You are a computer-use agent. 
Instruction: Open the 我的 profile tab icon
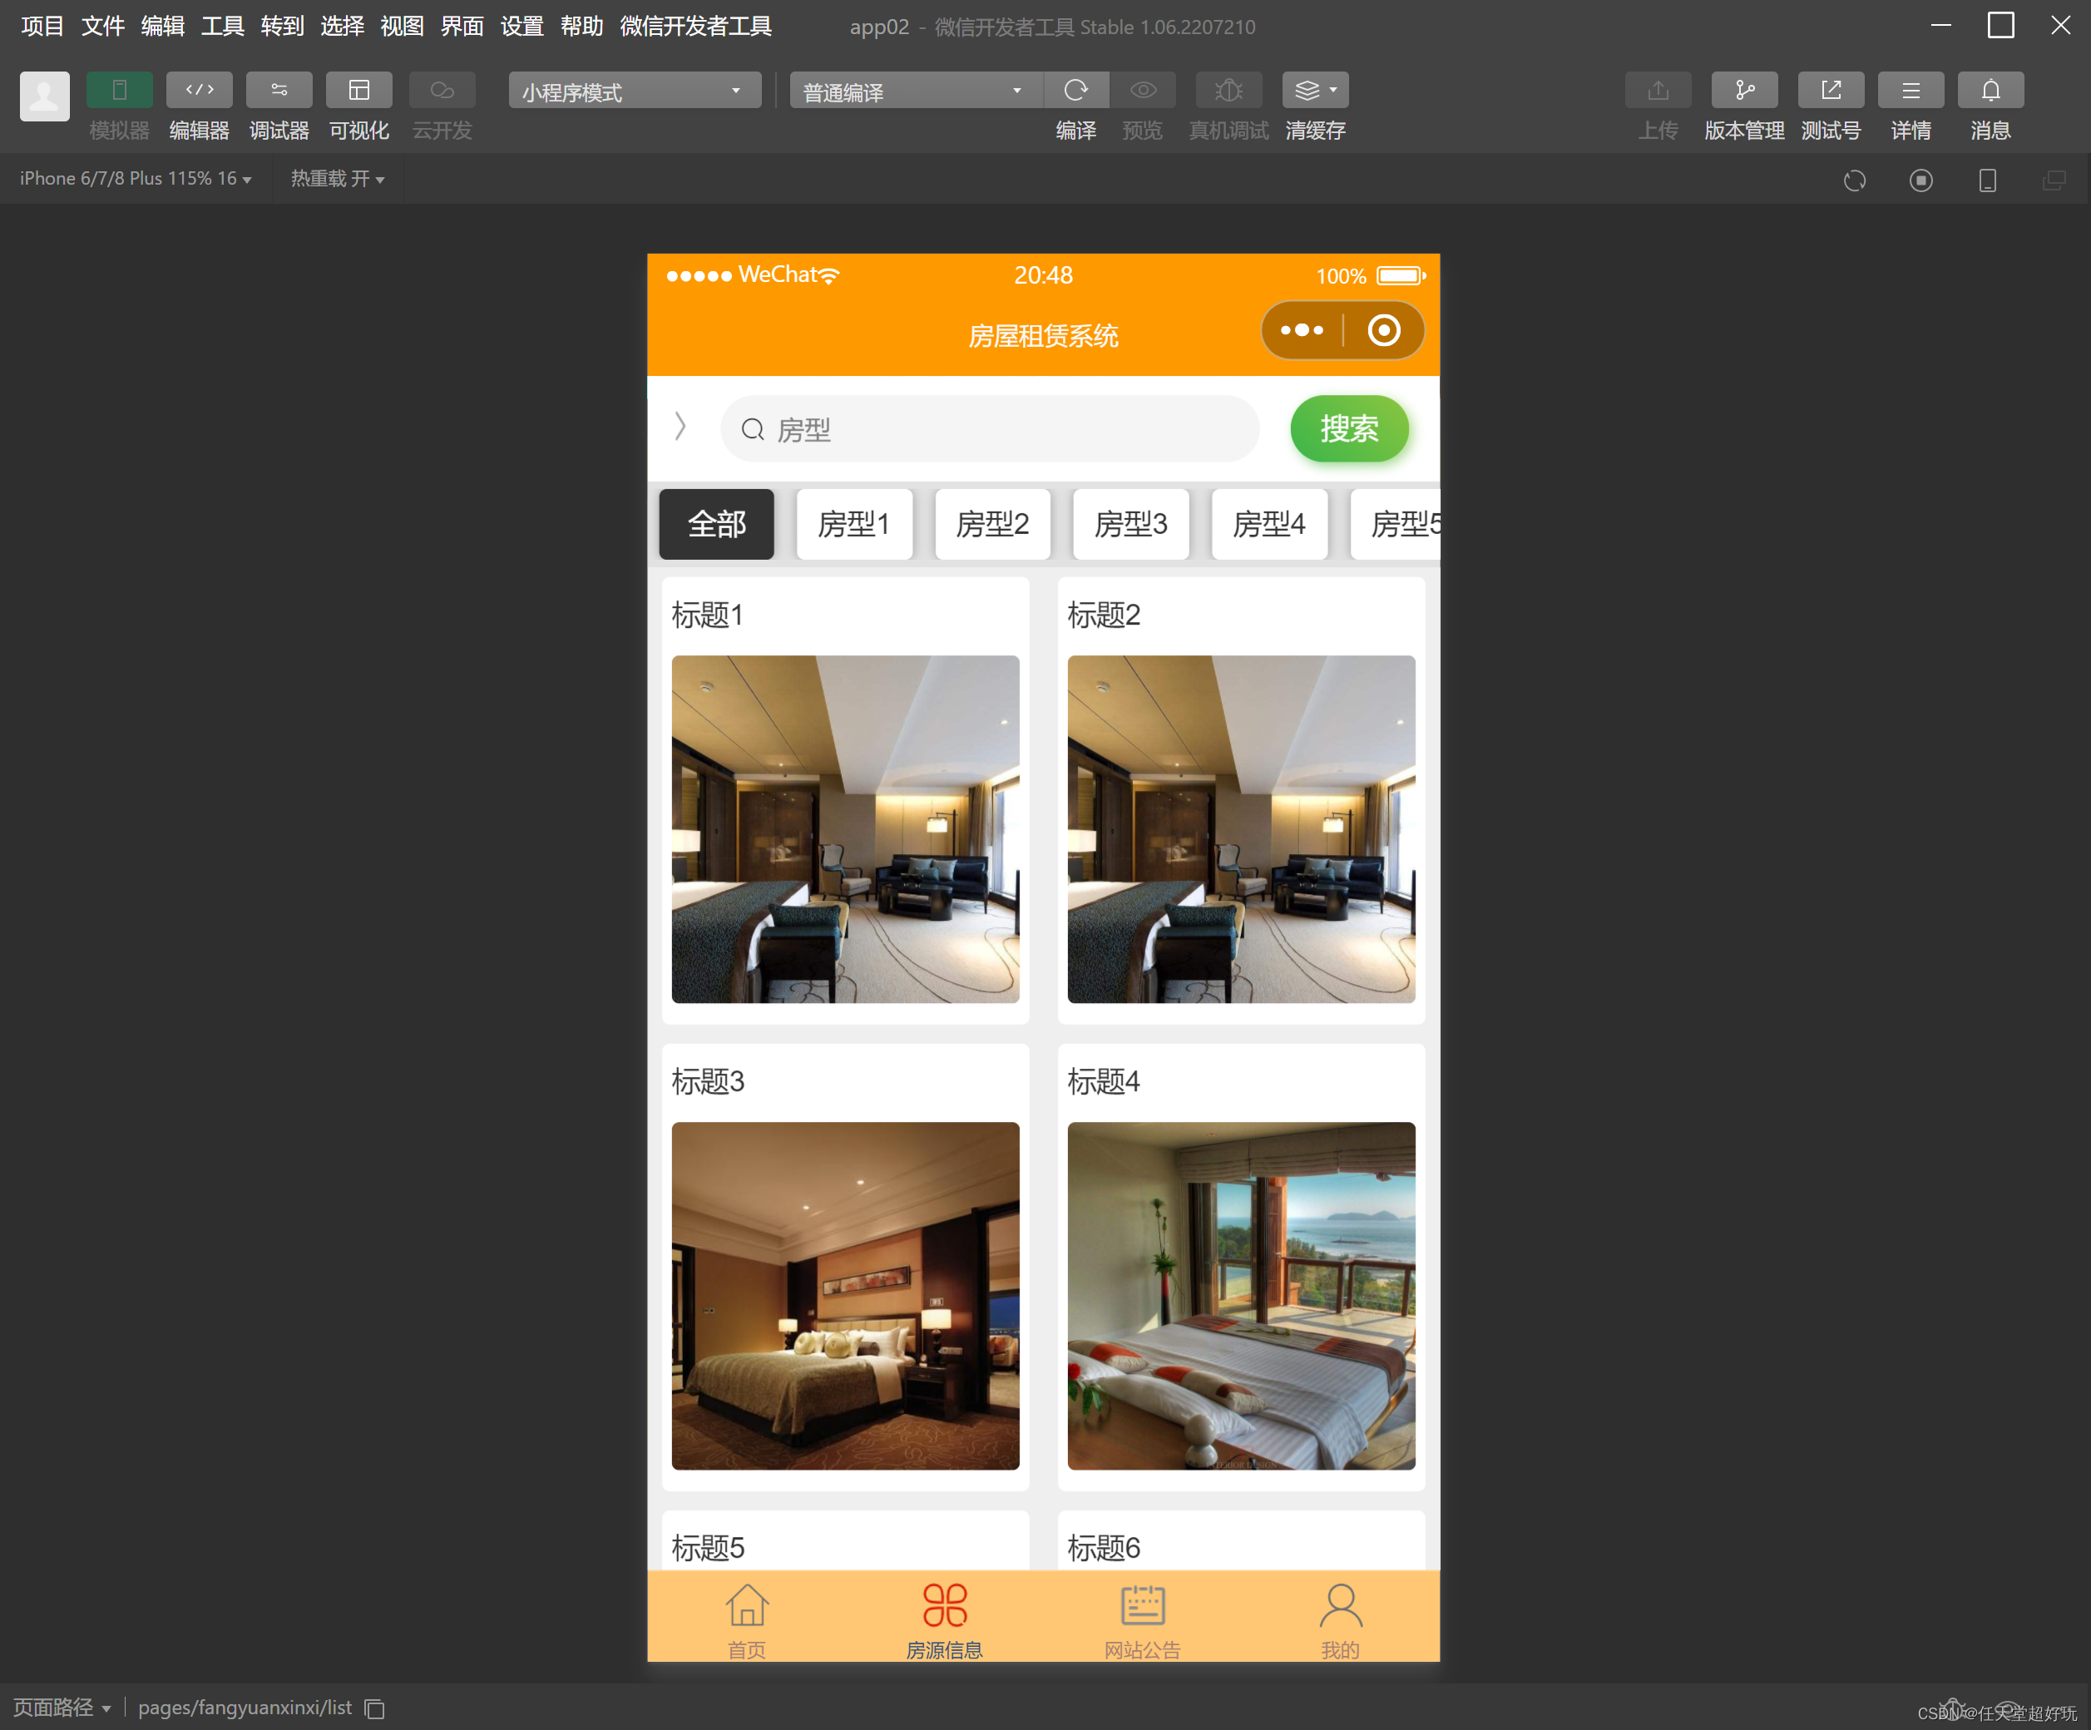pyautogui.click(x=1340, y=1605)
